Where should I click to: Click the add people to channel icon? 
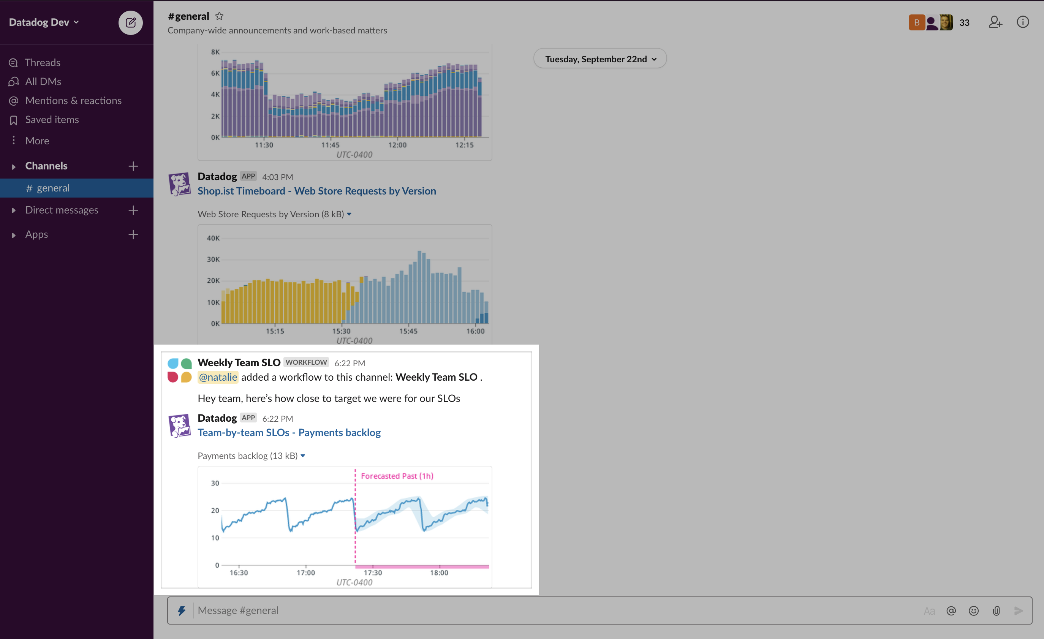(x=995, y=22)
